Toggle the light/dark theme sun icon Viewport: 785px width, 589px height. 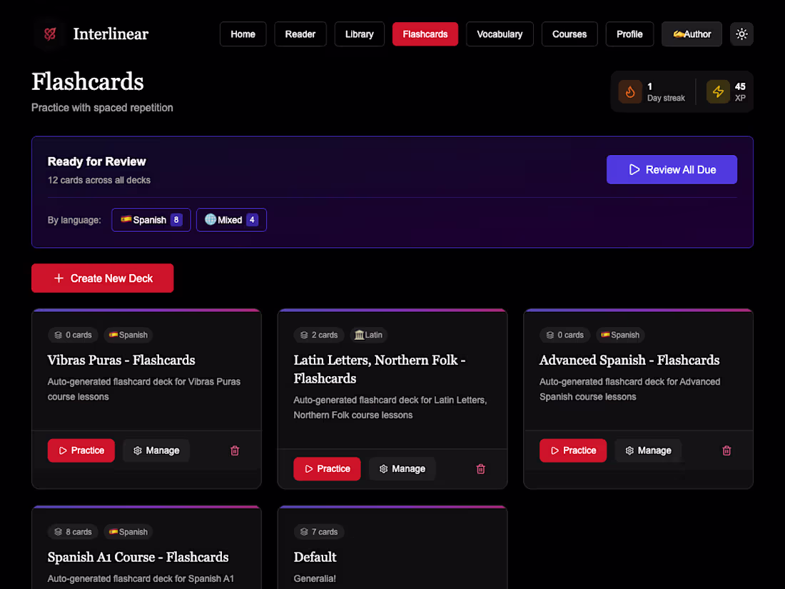(741, 34)
